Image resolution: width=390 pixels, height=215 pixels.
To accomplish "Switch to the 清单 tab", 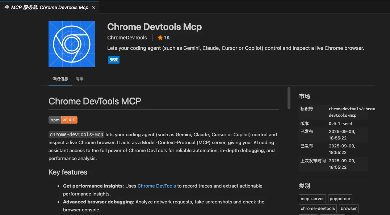I will pos(79,79).
